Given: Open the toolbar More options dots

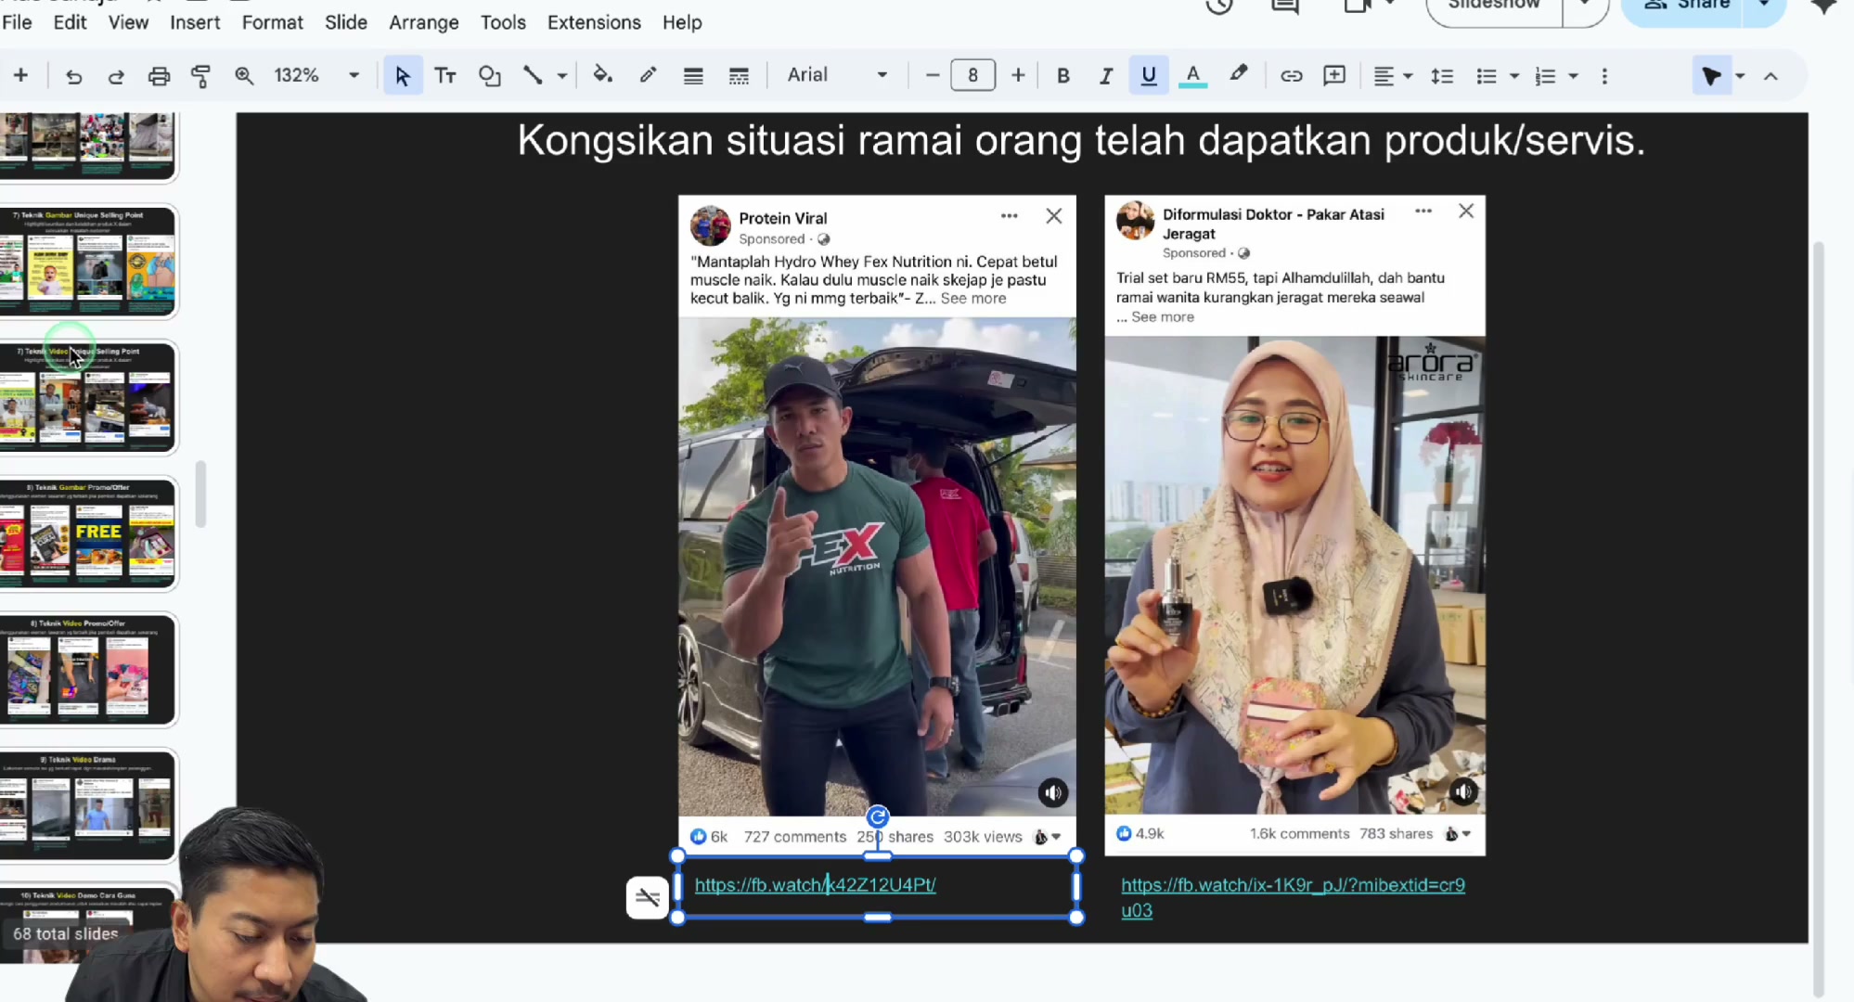Looking at the screenshot, I should 1604,76.
